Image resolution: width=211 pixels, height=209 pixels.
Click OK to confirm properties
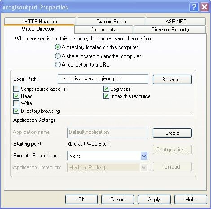point(81,200)
